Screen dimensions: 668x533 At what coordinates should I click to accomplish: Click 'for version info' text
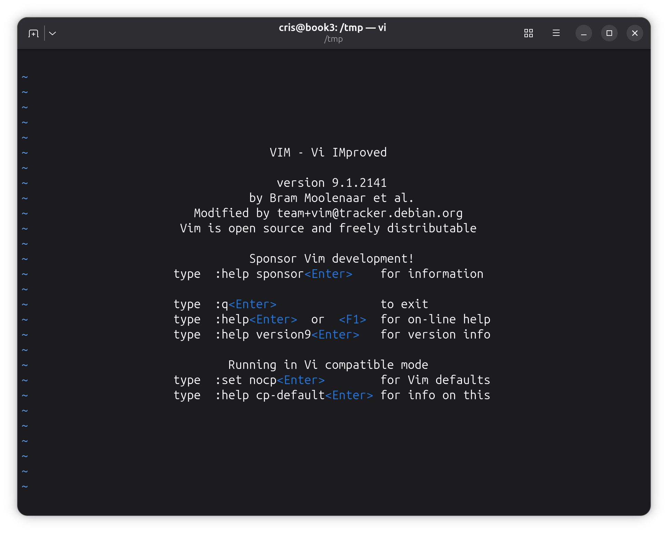435,334
